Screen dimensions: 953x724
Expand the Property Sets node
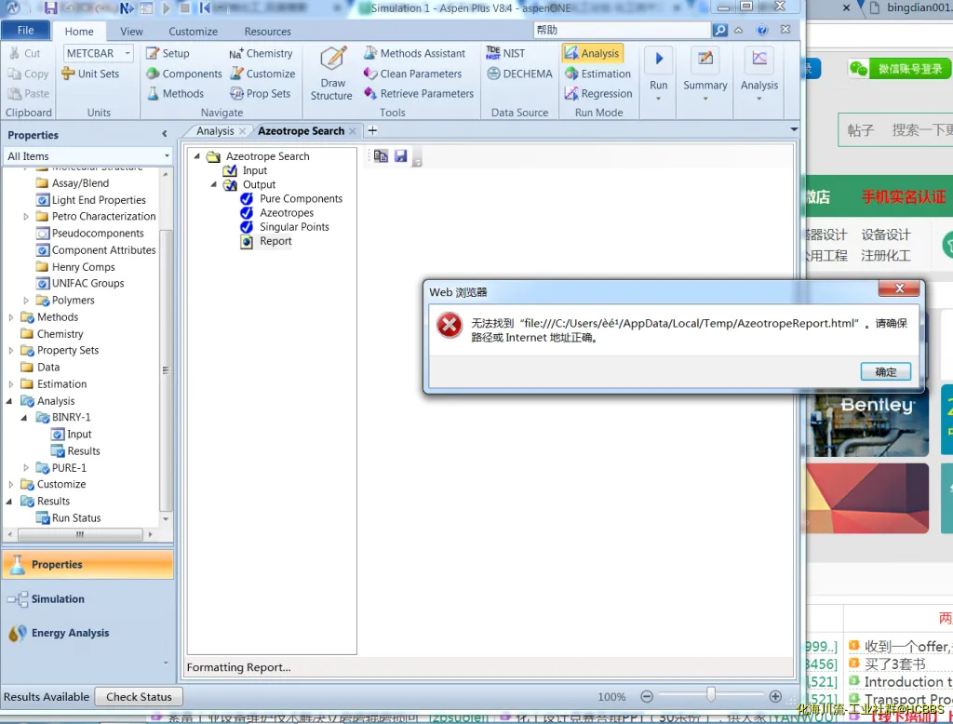[x=11, y=351]
